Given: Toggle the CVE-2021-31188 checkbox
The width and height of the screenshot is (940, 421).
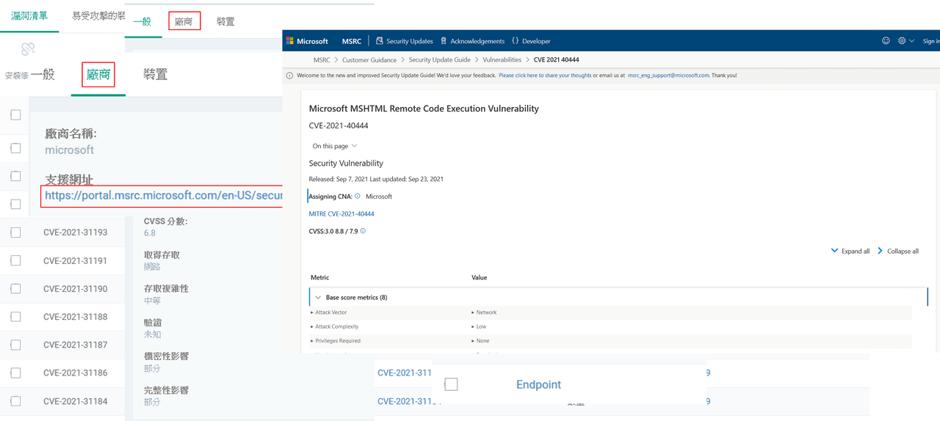Looking at the screenshot, I should (15, 317).
